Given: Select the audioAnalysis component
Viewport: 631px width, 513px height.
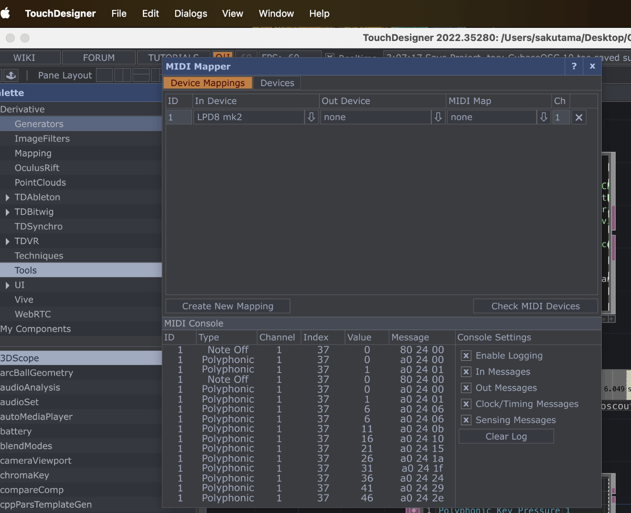Looking at the screenshot, I should 81,387.
